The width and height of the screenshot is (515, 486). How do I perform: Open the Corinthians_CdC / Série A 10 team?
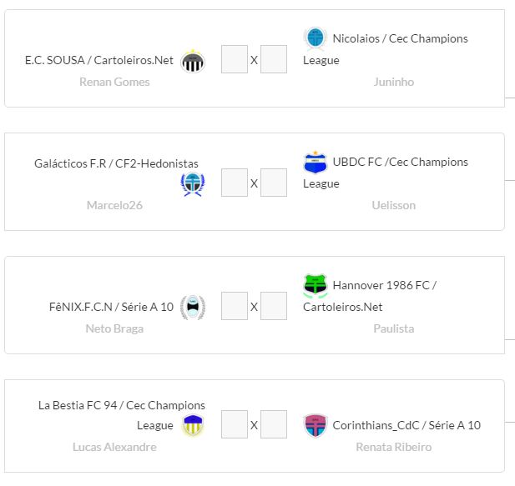click(406, 425)
